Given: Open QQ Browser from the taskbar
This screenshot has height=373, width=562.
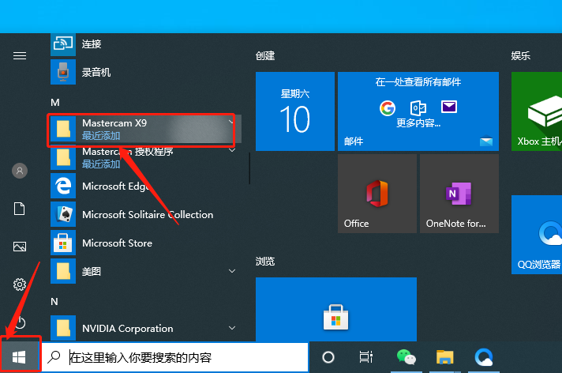Looking at the screenshot, I should pos(484,357).
